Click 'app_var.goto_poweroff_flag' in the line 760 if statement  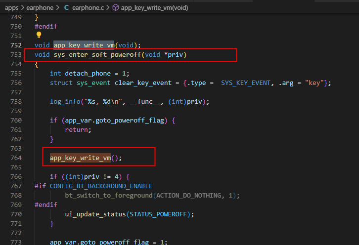[115, 121]
